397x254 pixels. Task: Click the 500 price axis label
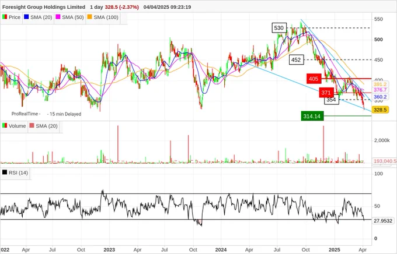tap(378, 40)
